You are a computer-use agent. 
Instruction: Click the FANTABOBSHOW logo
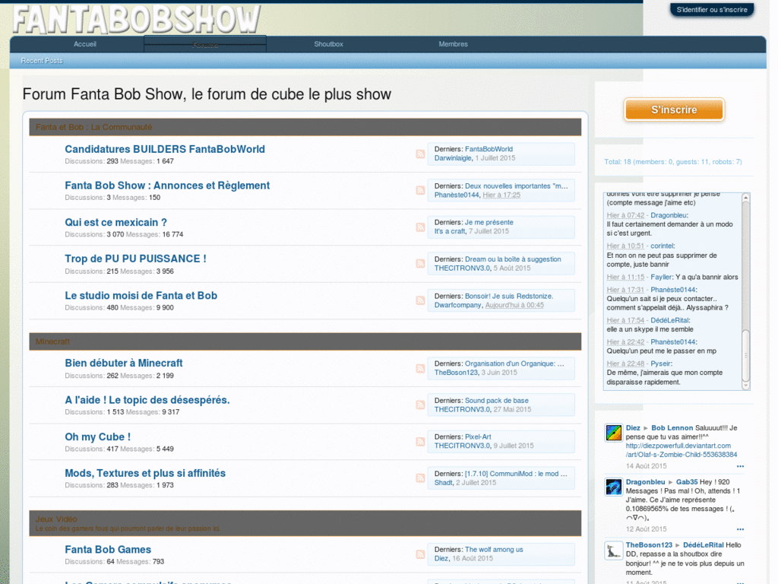pos(137,19)
